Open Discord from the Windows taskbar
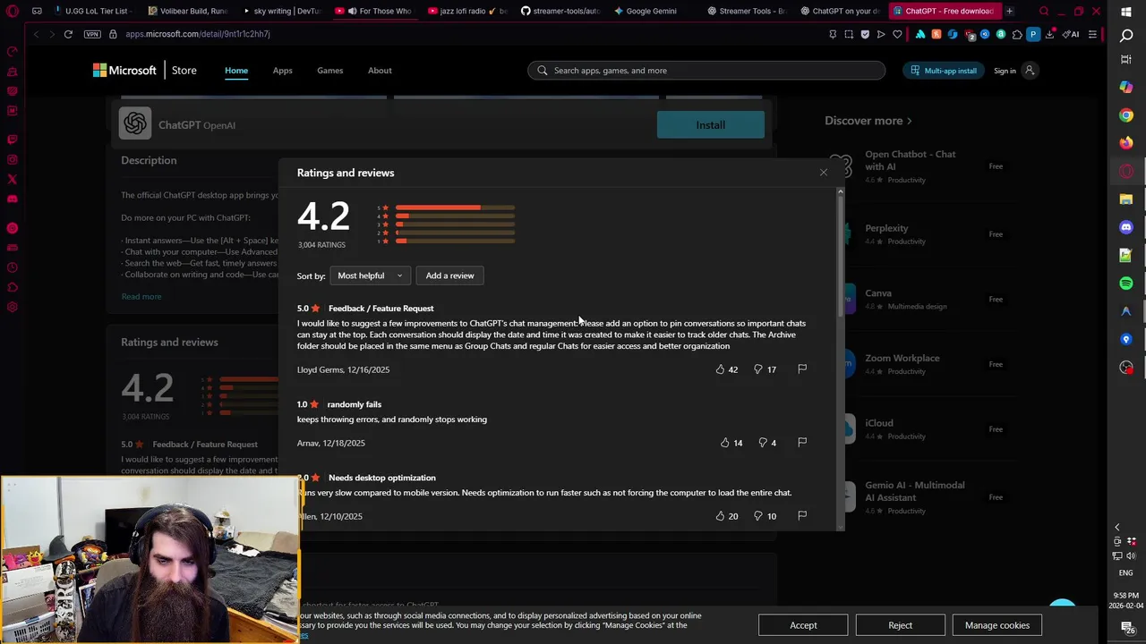This screenshot has width=1146, height=644. point(1126,227)
